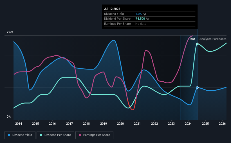Click the 1.0% dividend yield value
The image size is (231, 143).
[x=138, y=14]
